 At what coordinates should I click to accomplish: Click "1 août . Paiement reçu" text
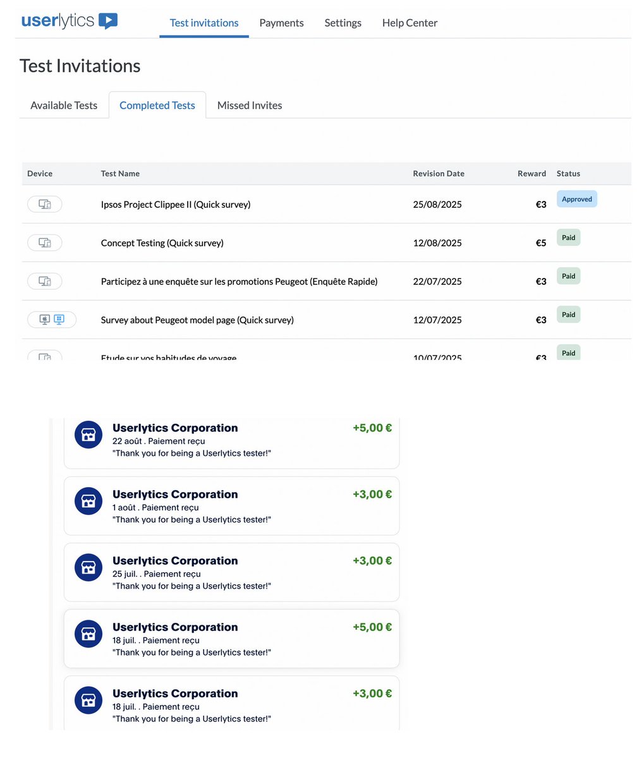(x=155, y=508)
